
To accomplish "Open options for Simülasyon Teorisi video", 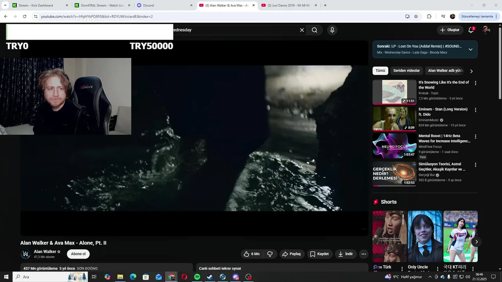I will (475, 165).
